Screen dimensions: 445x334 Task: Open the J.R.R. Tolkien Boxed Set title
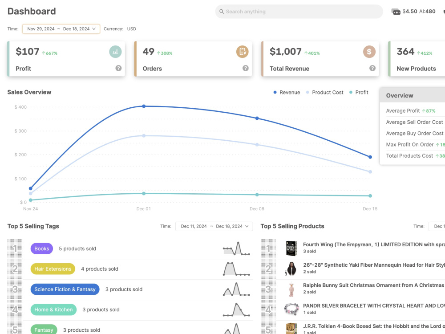[x=374, y=326]
